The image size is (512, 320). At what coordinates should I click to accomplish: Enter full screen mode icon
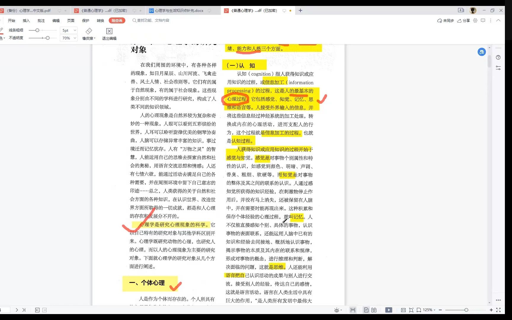click(x=498, y=310)
